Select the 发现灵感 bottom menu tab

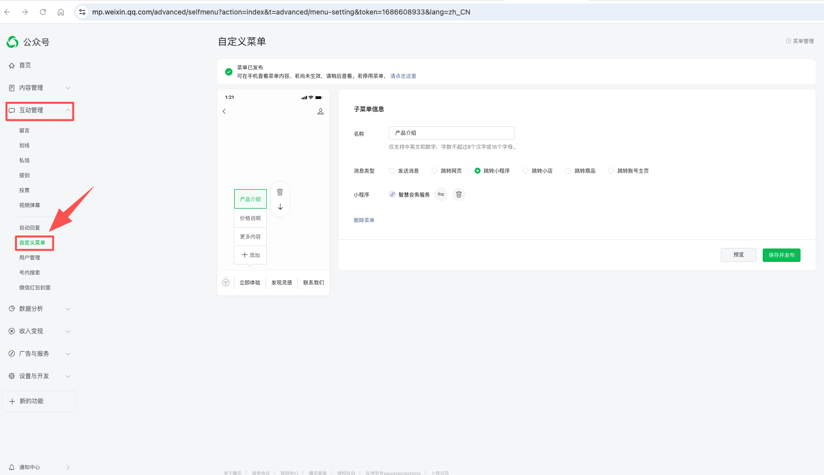tap(282, 282)
